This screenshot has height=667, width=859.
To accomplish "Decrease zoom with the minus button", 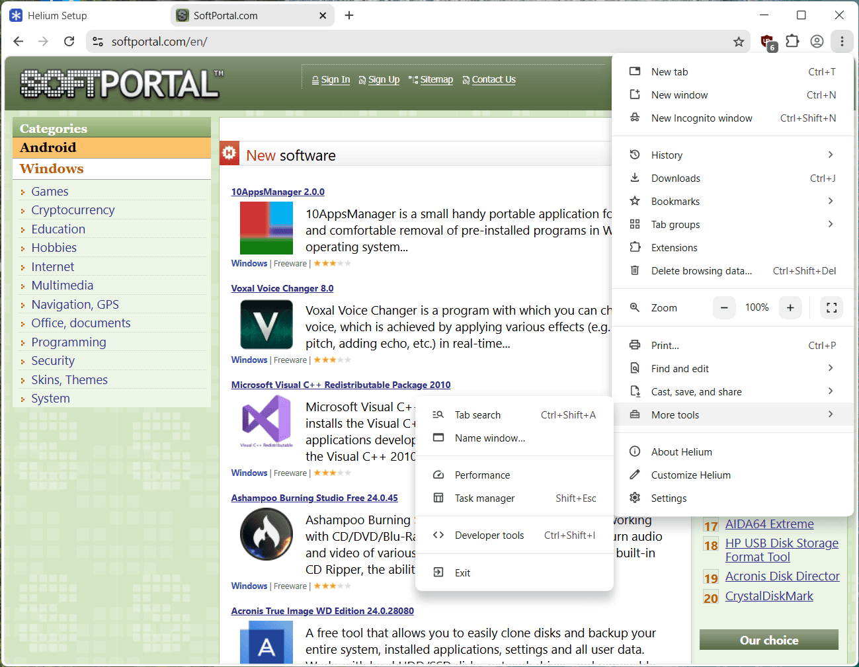I will click(724, 307).
